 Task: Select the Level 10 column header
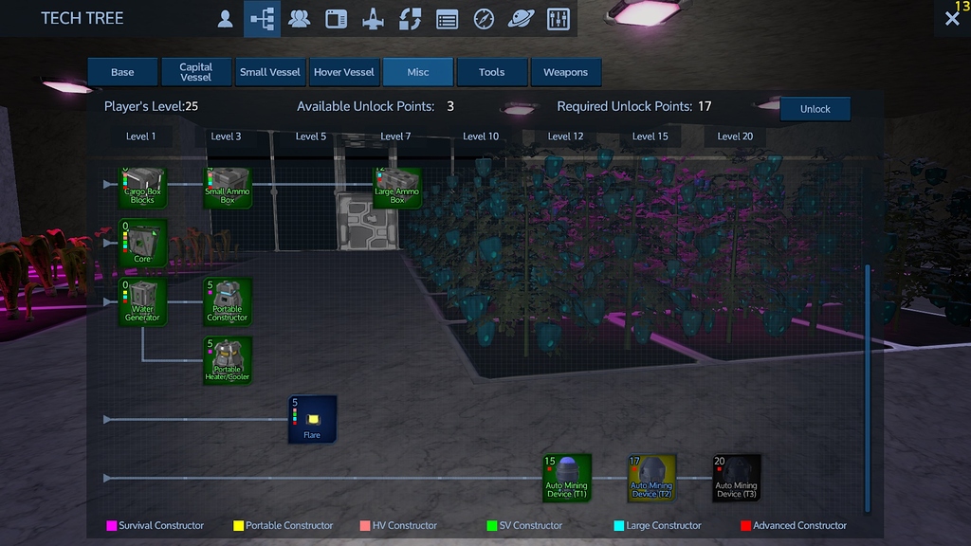pos(482,136)
